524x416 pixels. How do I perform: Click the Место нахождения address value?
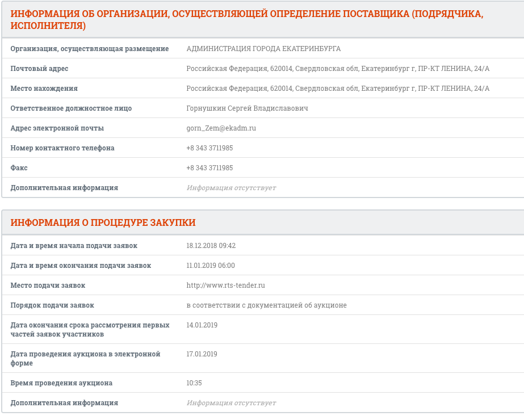pos(338,89)
